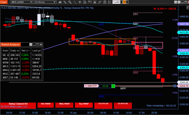Click the Market Analyzer title tab
The width and height of the screenshot is (189, 115).
tap(11, 45)
